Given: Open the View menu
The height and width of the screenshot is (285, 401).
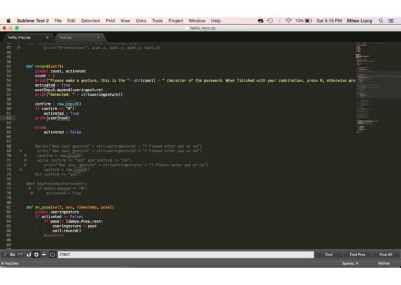Looking at the screenshot, I should (125, 21).
